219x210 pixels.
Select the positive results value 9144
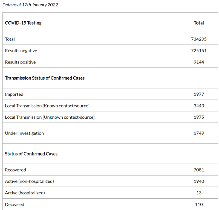199,62
